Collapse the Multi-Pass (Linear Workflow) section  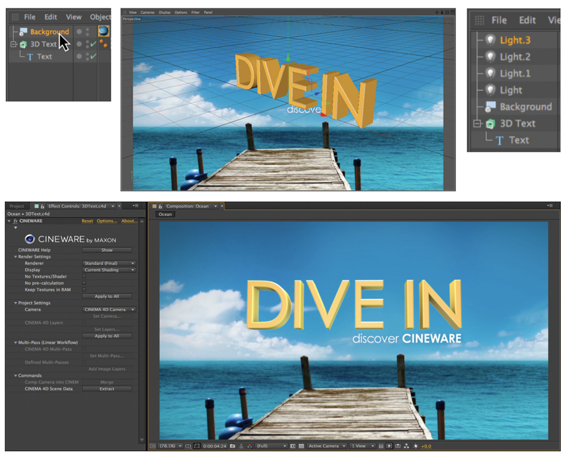tap(15, 343)
